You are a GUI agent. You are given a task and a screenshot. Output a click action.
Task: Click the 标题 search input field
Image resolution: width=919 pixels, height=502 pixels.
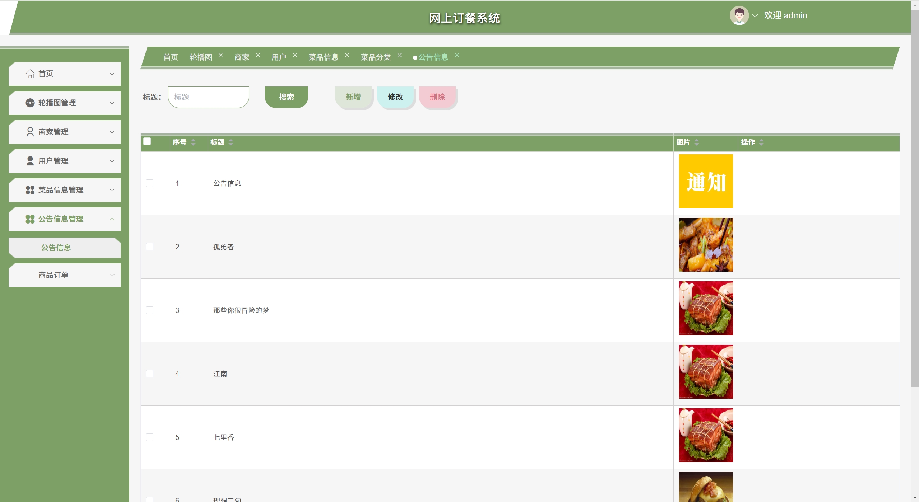pos(208,97)
